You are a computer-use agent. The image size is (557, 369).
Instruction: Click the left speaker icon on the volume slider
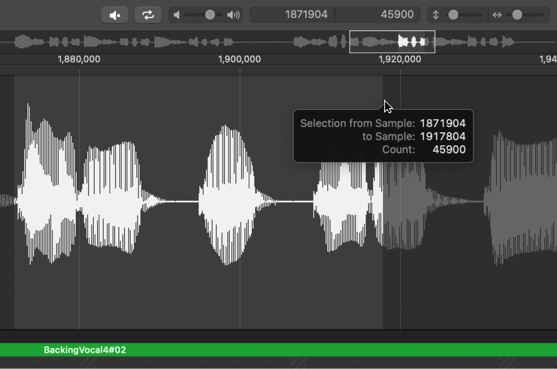[x=177, y=14]
